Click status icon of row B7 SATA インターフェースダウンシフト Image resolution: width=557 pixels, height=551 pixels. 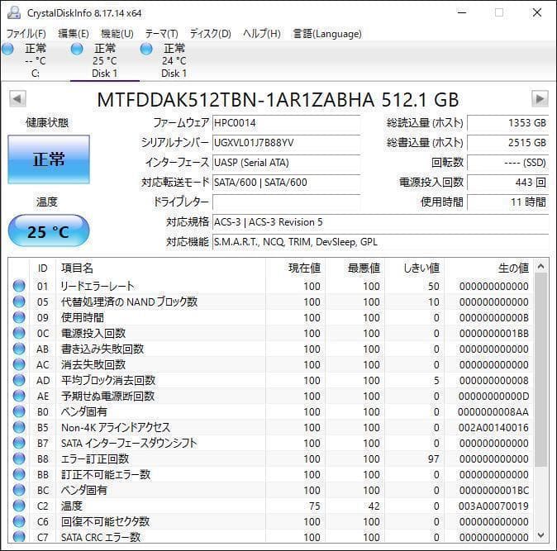(19, 443)
